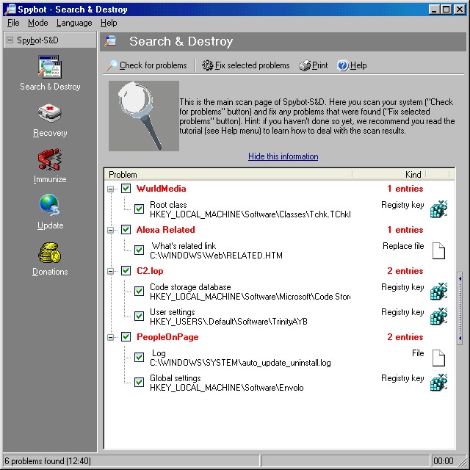Open the Language menu
The image size is (470, 470).
(x=74, y=23)
